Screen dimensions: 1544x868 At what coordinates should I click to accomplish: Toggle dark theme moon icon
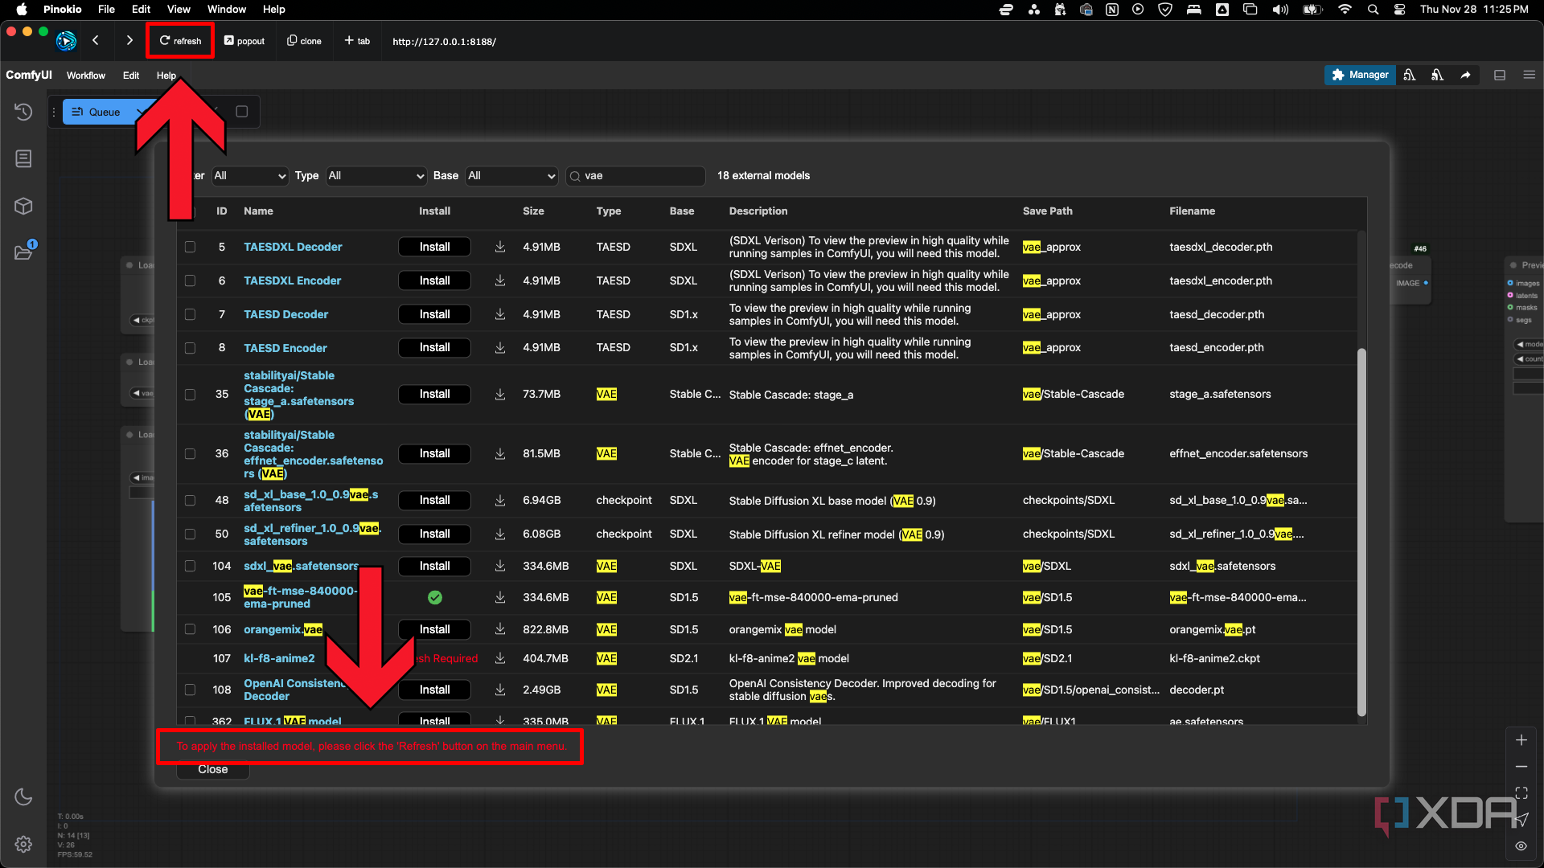(23, 796)
